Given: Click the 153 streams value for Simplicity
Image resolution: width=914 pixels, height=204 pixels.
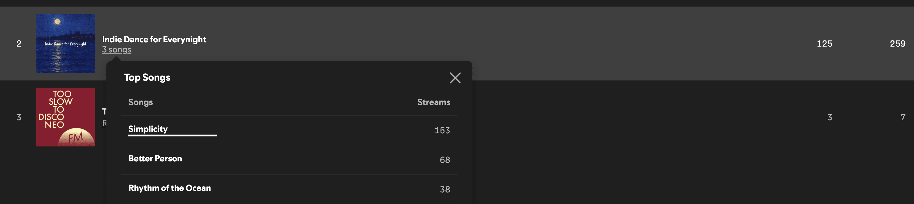Looking at the screenshot, I should point(442,130).
